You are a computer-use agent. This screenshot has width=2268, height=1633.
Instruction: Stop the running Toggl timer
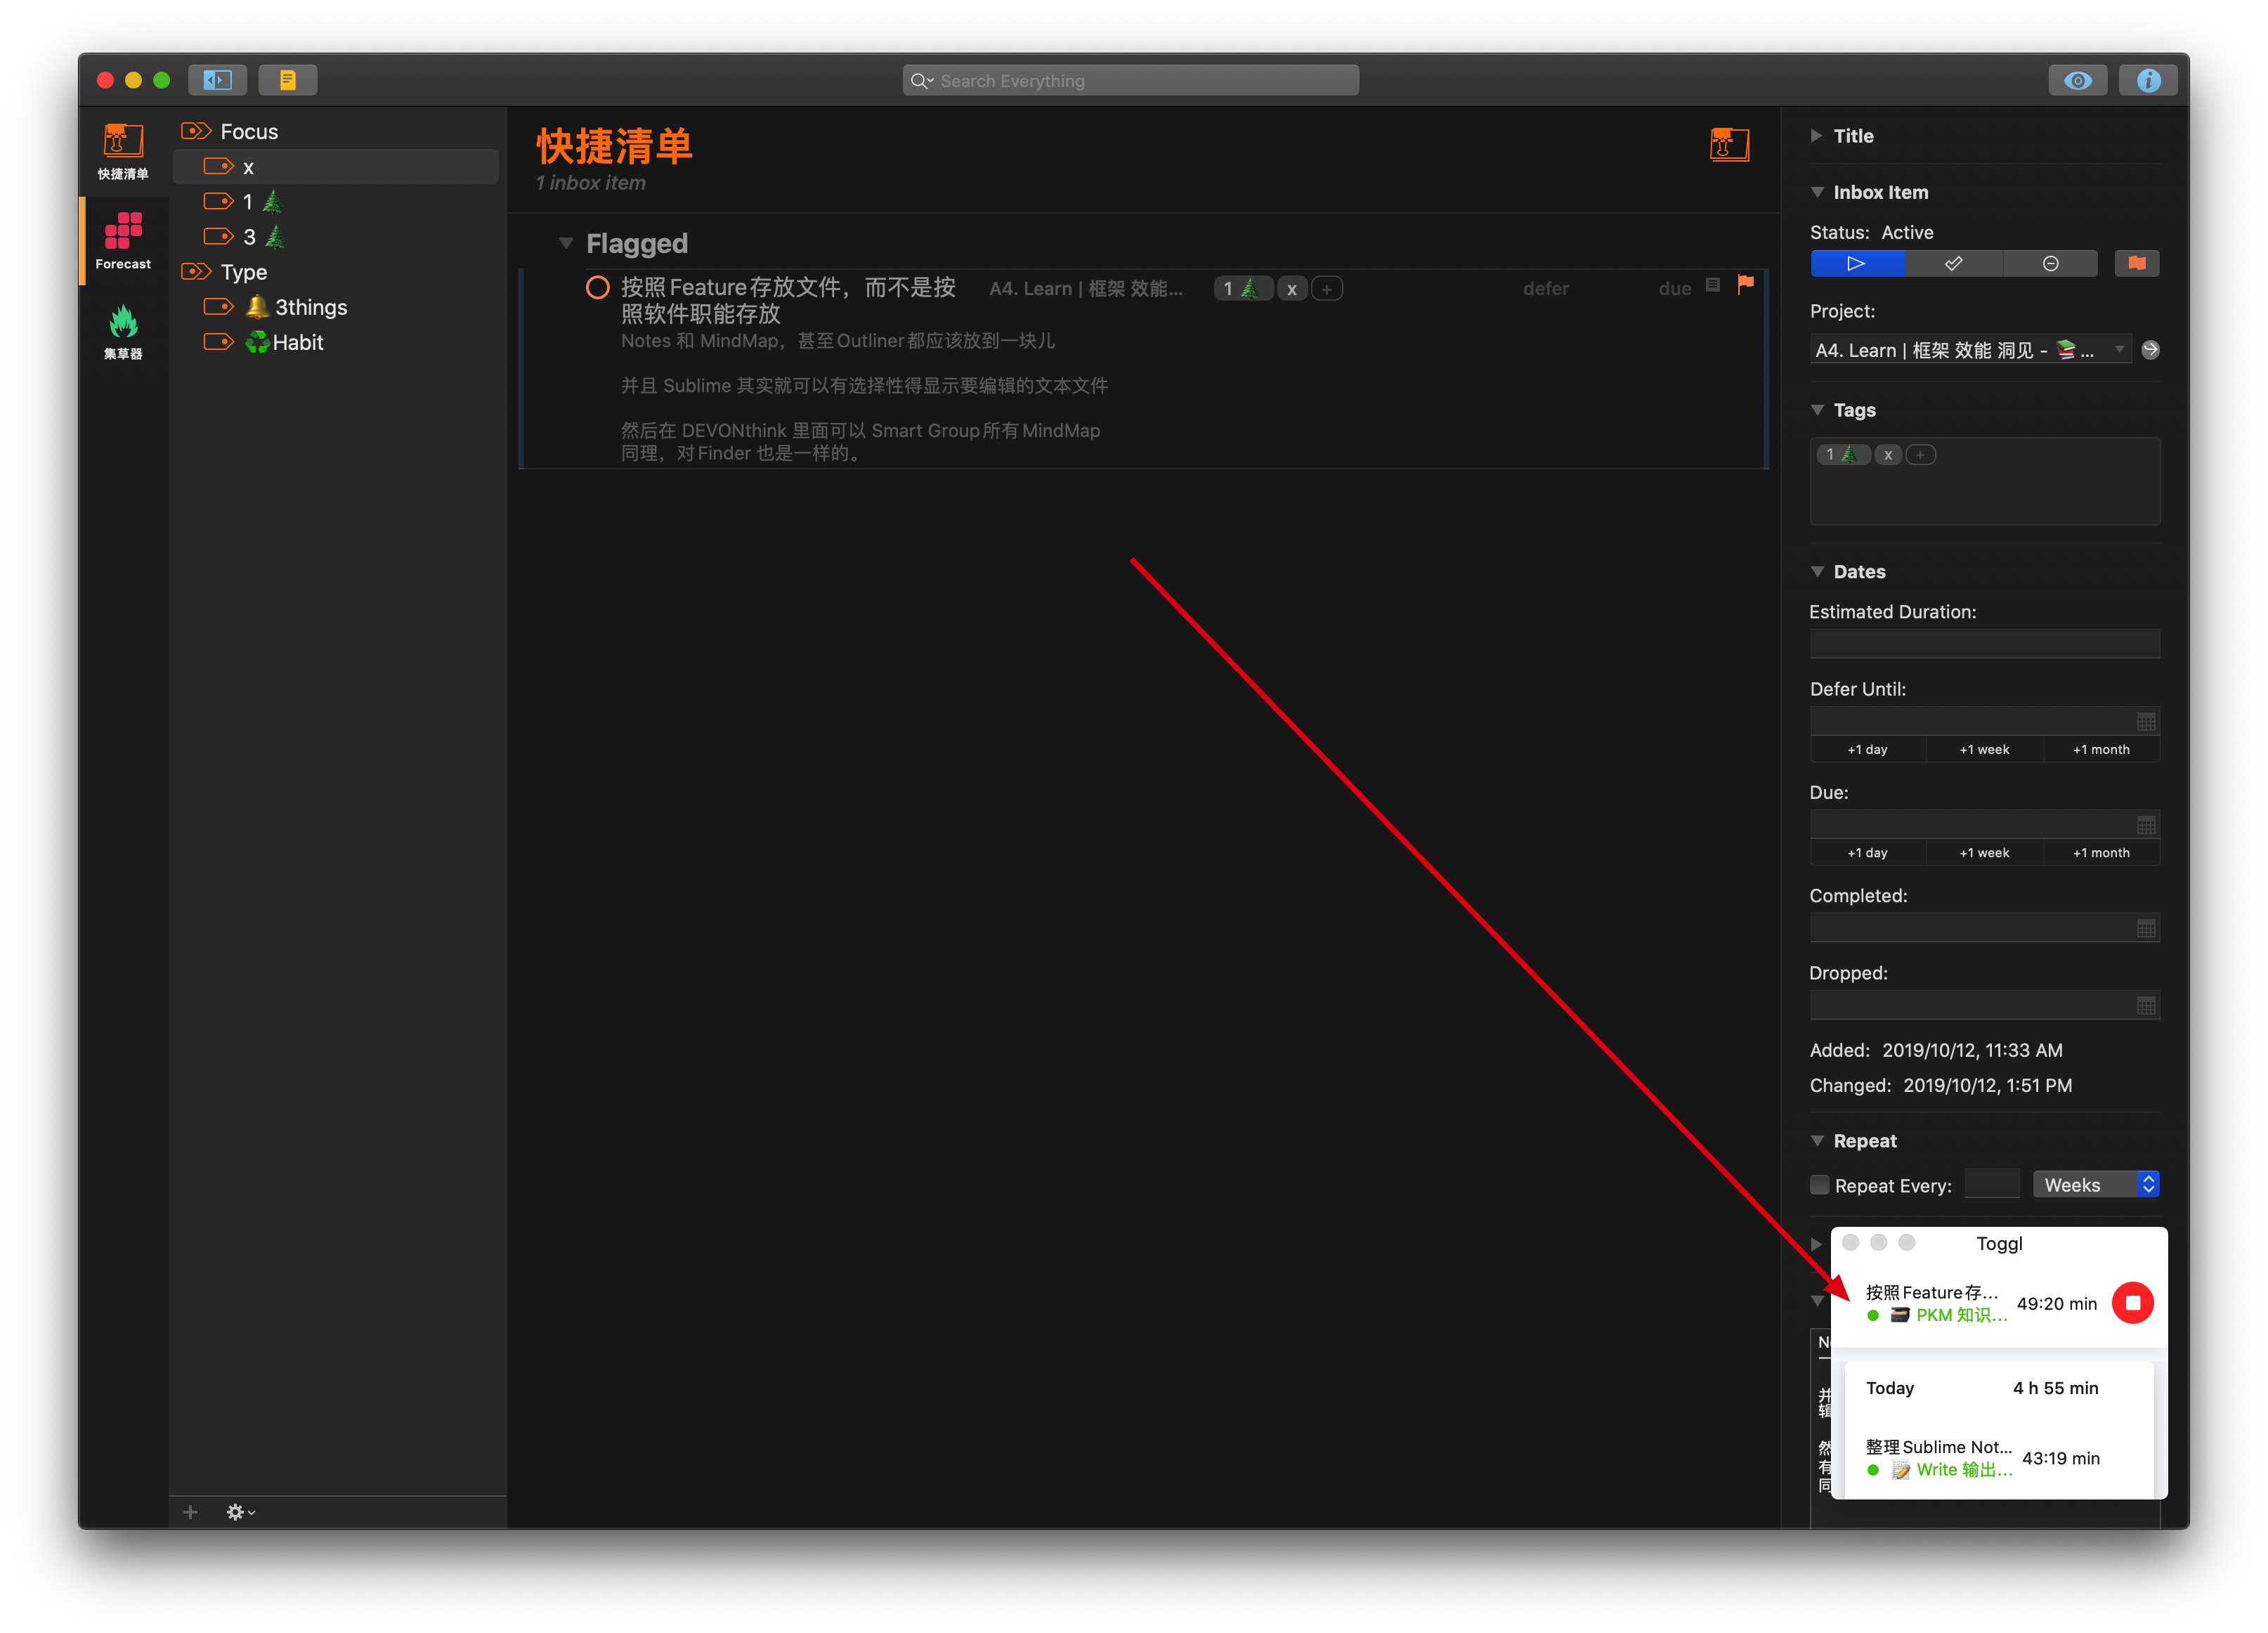tap(2132, 1302)
